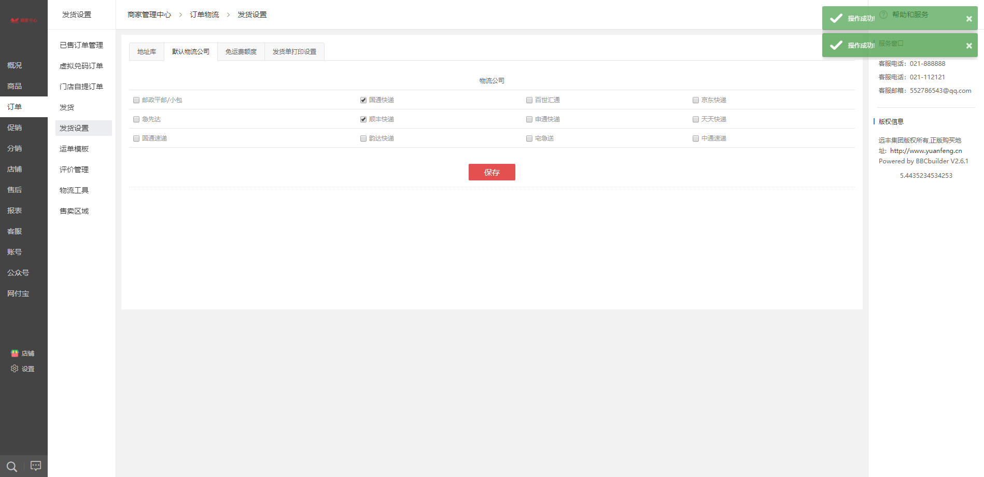The height and width of the screenshot is (477, 984).
Task: Close the first 操作成功 notification
Action: tap(969, 19)
